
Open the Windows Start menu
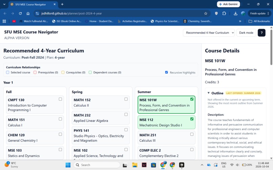click(x=68, y=165)
